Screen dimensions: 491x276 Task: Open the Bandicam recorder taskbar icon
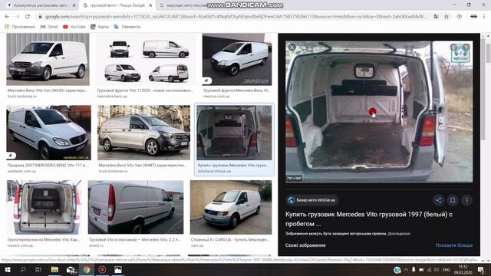pyautogui.click(x=102, y=269)
